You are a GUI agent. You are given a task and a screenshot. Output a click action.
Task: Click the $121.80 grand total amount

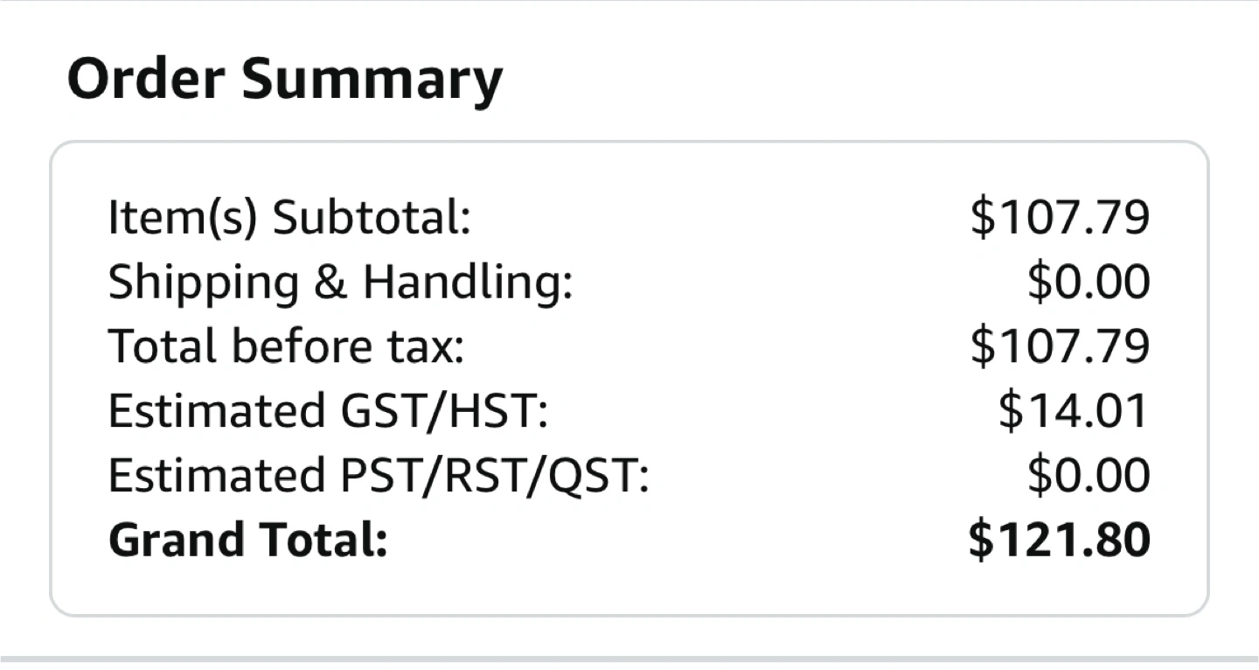pos(1059,540)
